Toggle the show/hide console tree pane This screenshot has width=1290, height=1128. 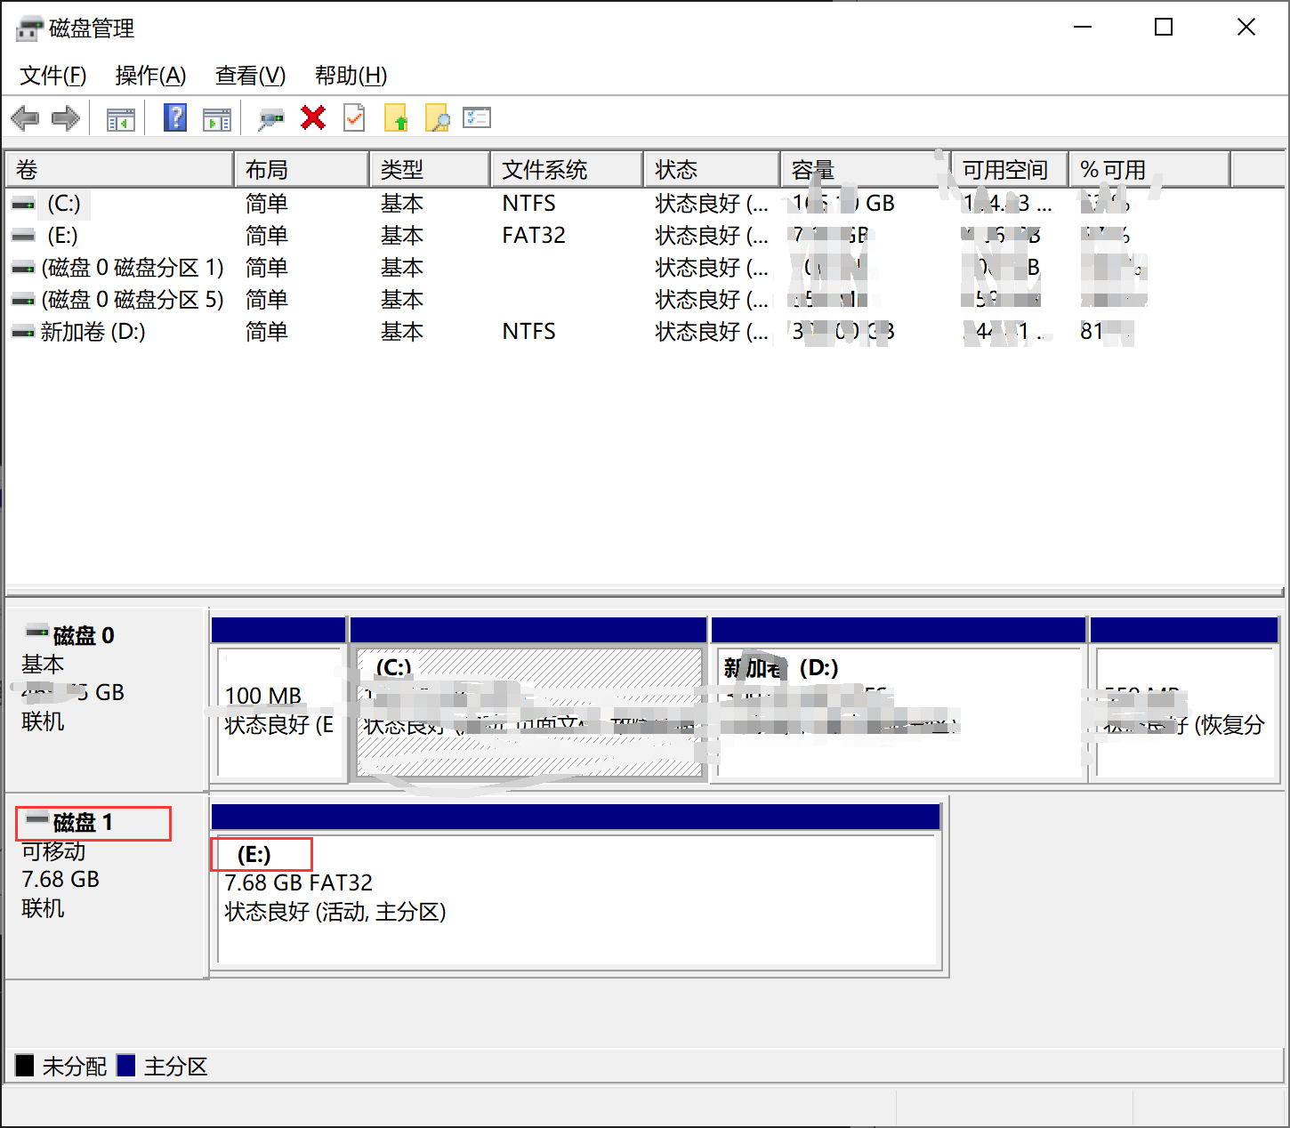(x=120, y=117)
